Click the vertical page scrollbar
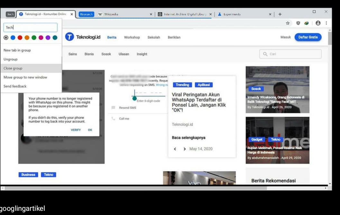Screen dimensions: 340x215 coord(330,38)
